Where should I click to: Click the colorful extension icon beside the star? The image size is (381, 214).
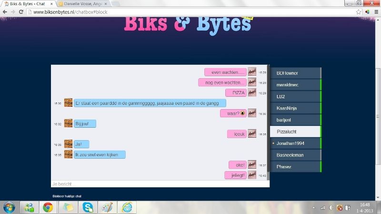click(367, 12)
